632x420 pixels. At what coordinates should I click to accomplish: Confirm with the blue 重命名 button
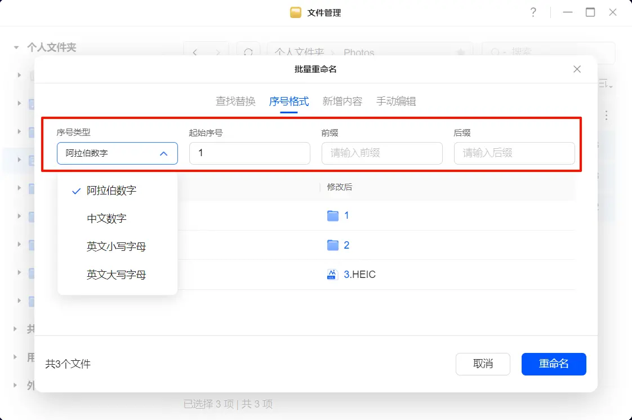coord(554,364)
